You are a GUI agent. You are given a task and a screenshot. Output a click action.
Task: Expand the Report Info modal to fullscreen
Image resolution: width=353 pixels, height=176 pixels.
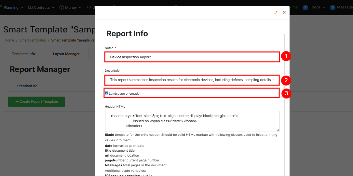coord(276,13)
